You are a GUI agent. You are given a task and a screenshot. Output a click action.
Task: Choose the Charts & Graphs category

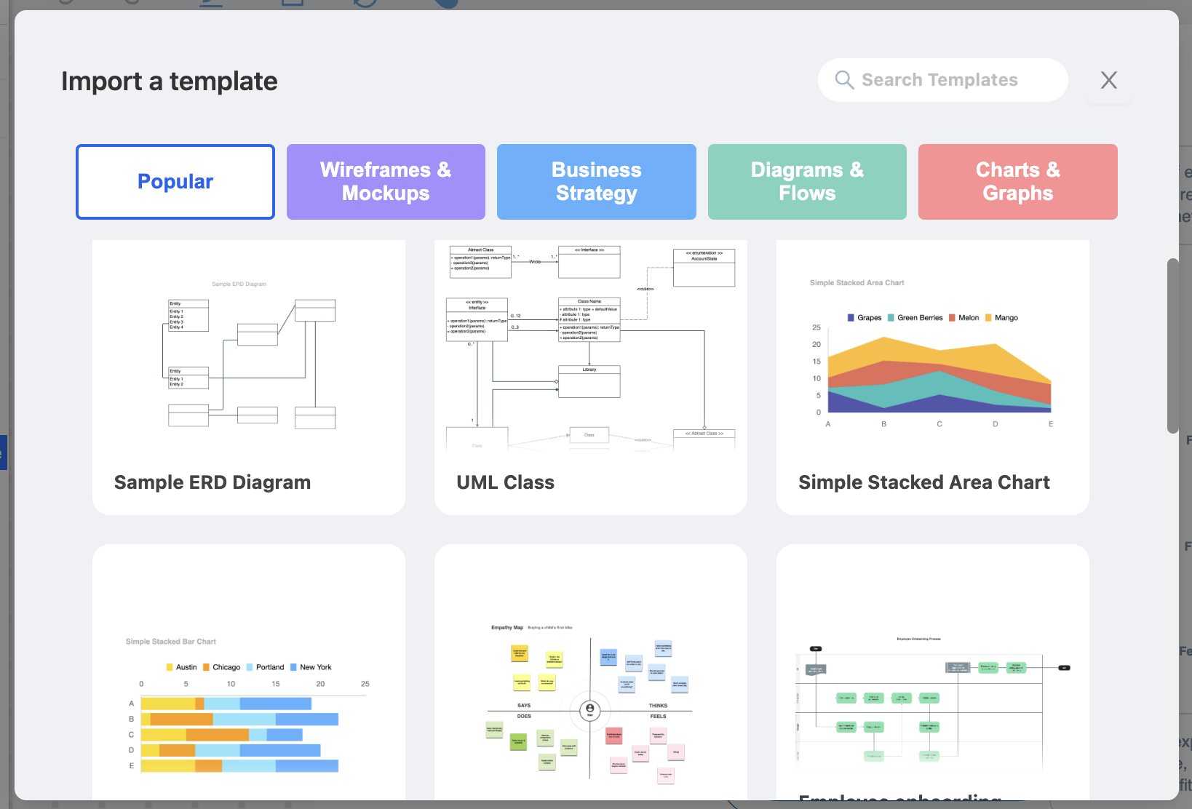[1017, 182]
